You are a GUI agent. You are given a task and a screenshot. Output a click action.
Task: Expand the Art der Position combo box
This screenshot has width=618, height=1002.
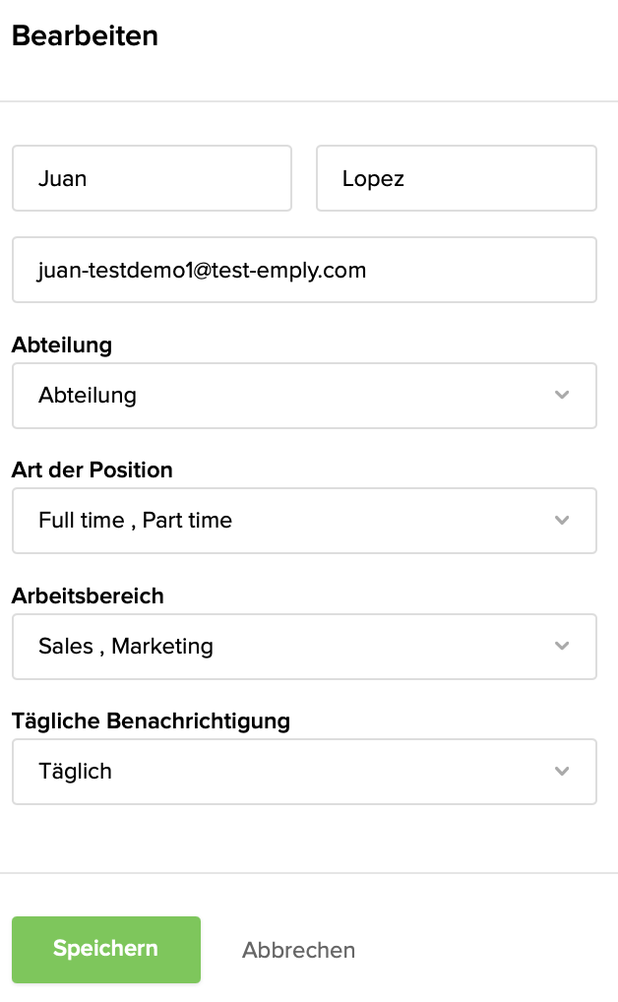pos(304,520)
